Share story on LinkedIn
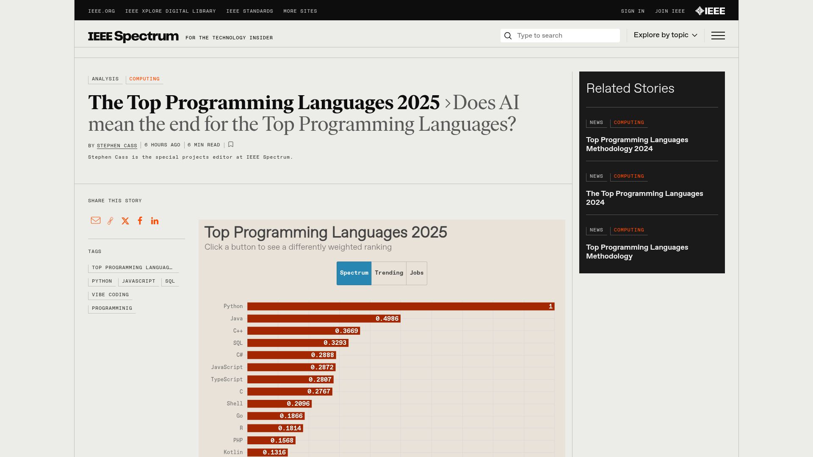 pyautogui.click(x=155, y=221)
